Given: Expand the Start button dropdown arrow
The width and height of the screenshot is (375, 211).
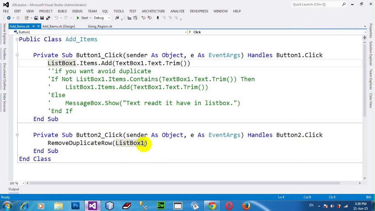Looking at the screenshot, I should coord(90,18).
